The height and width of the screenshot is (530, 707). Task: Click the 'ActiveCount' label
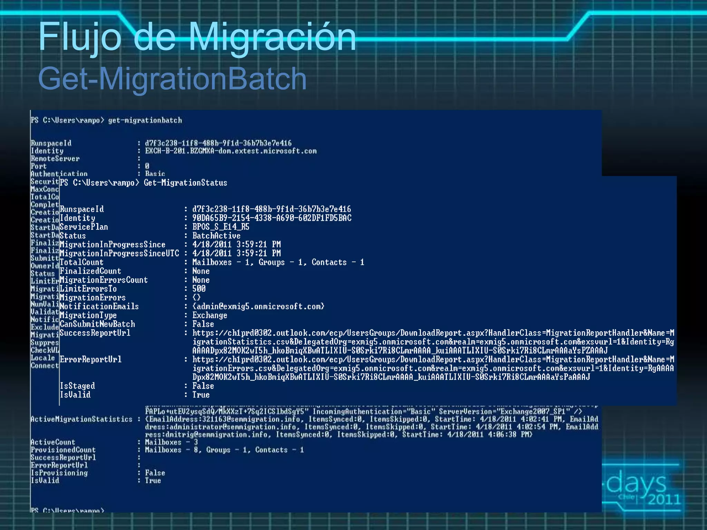[x=53, y=442]
